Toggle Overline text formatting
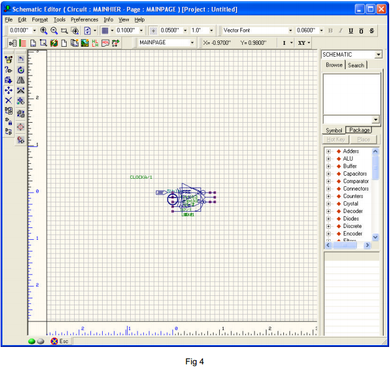This screenshot has height=370, width=391. [361, 31]
